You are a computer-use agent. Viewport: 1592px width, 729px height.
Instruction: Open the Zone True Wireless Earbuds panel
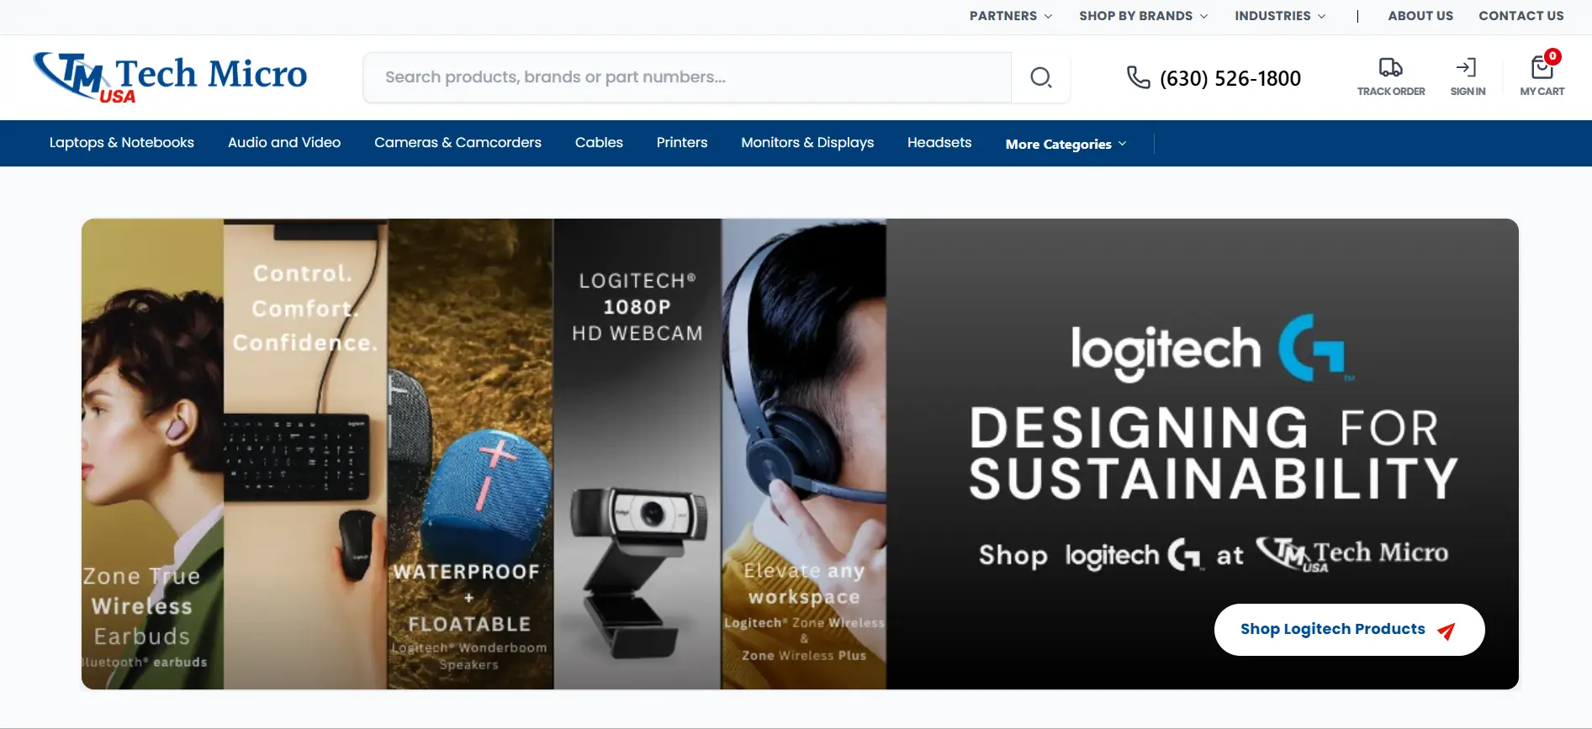click(x=153, y=454)
